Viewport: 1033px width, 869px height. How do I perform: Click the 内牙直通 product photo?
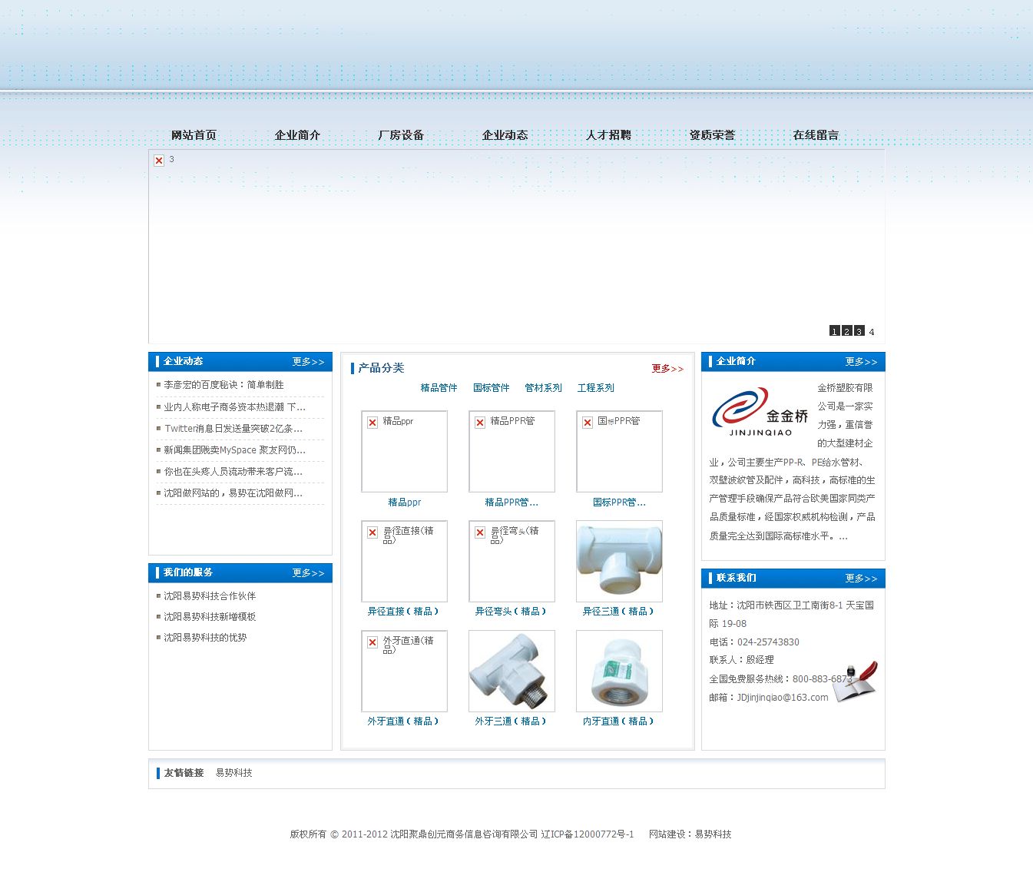click(619, 670)
